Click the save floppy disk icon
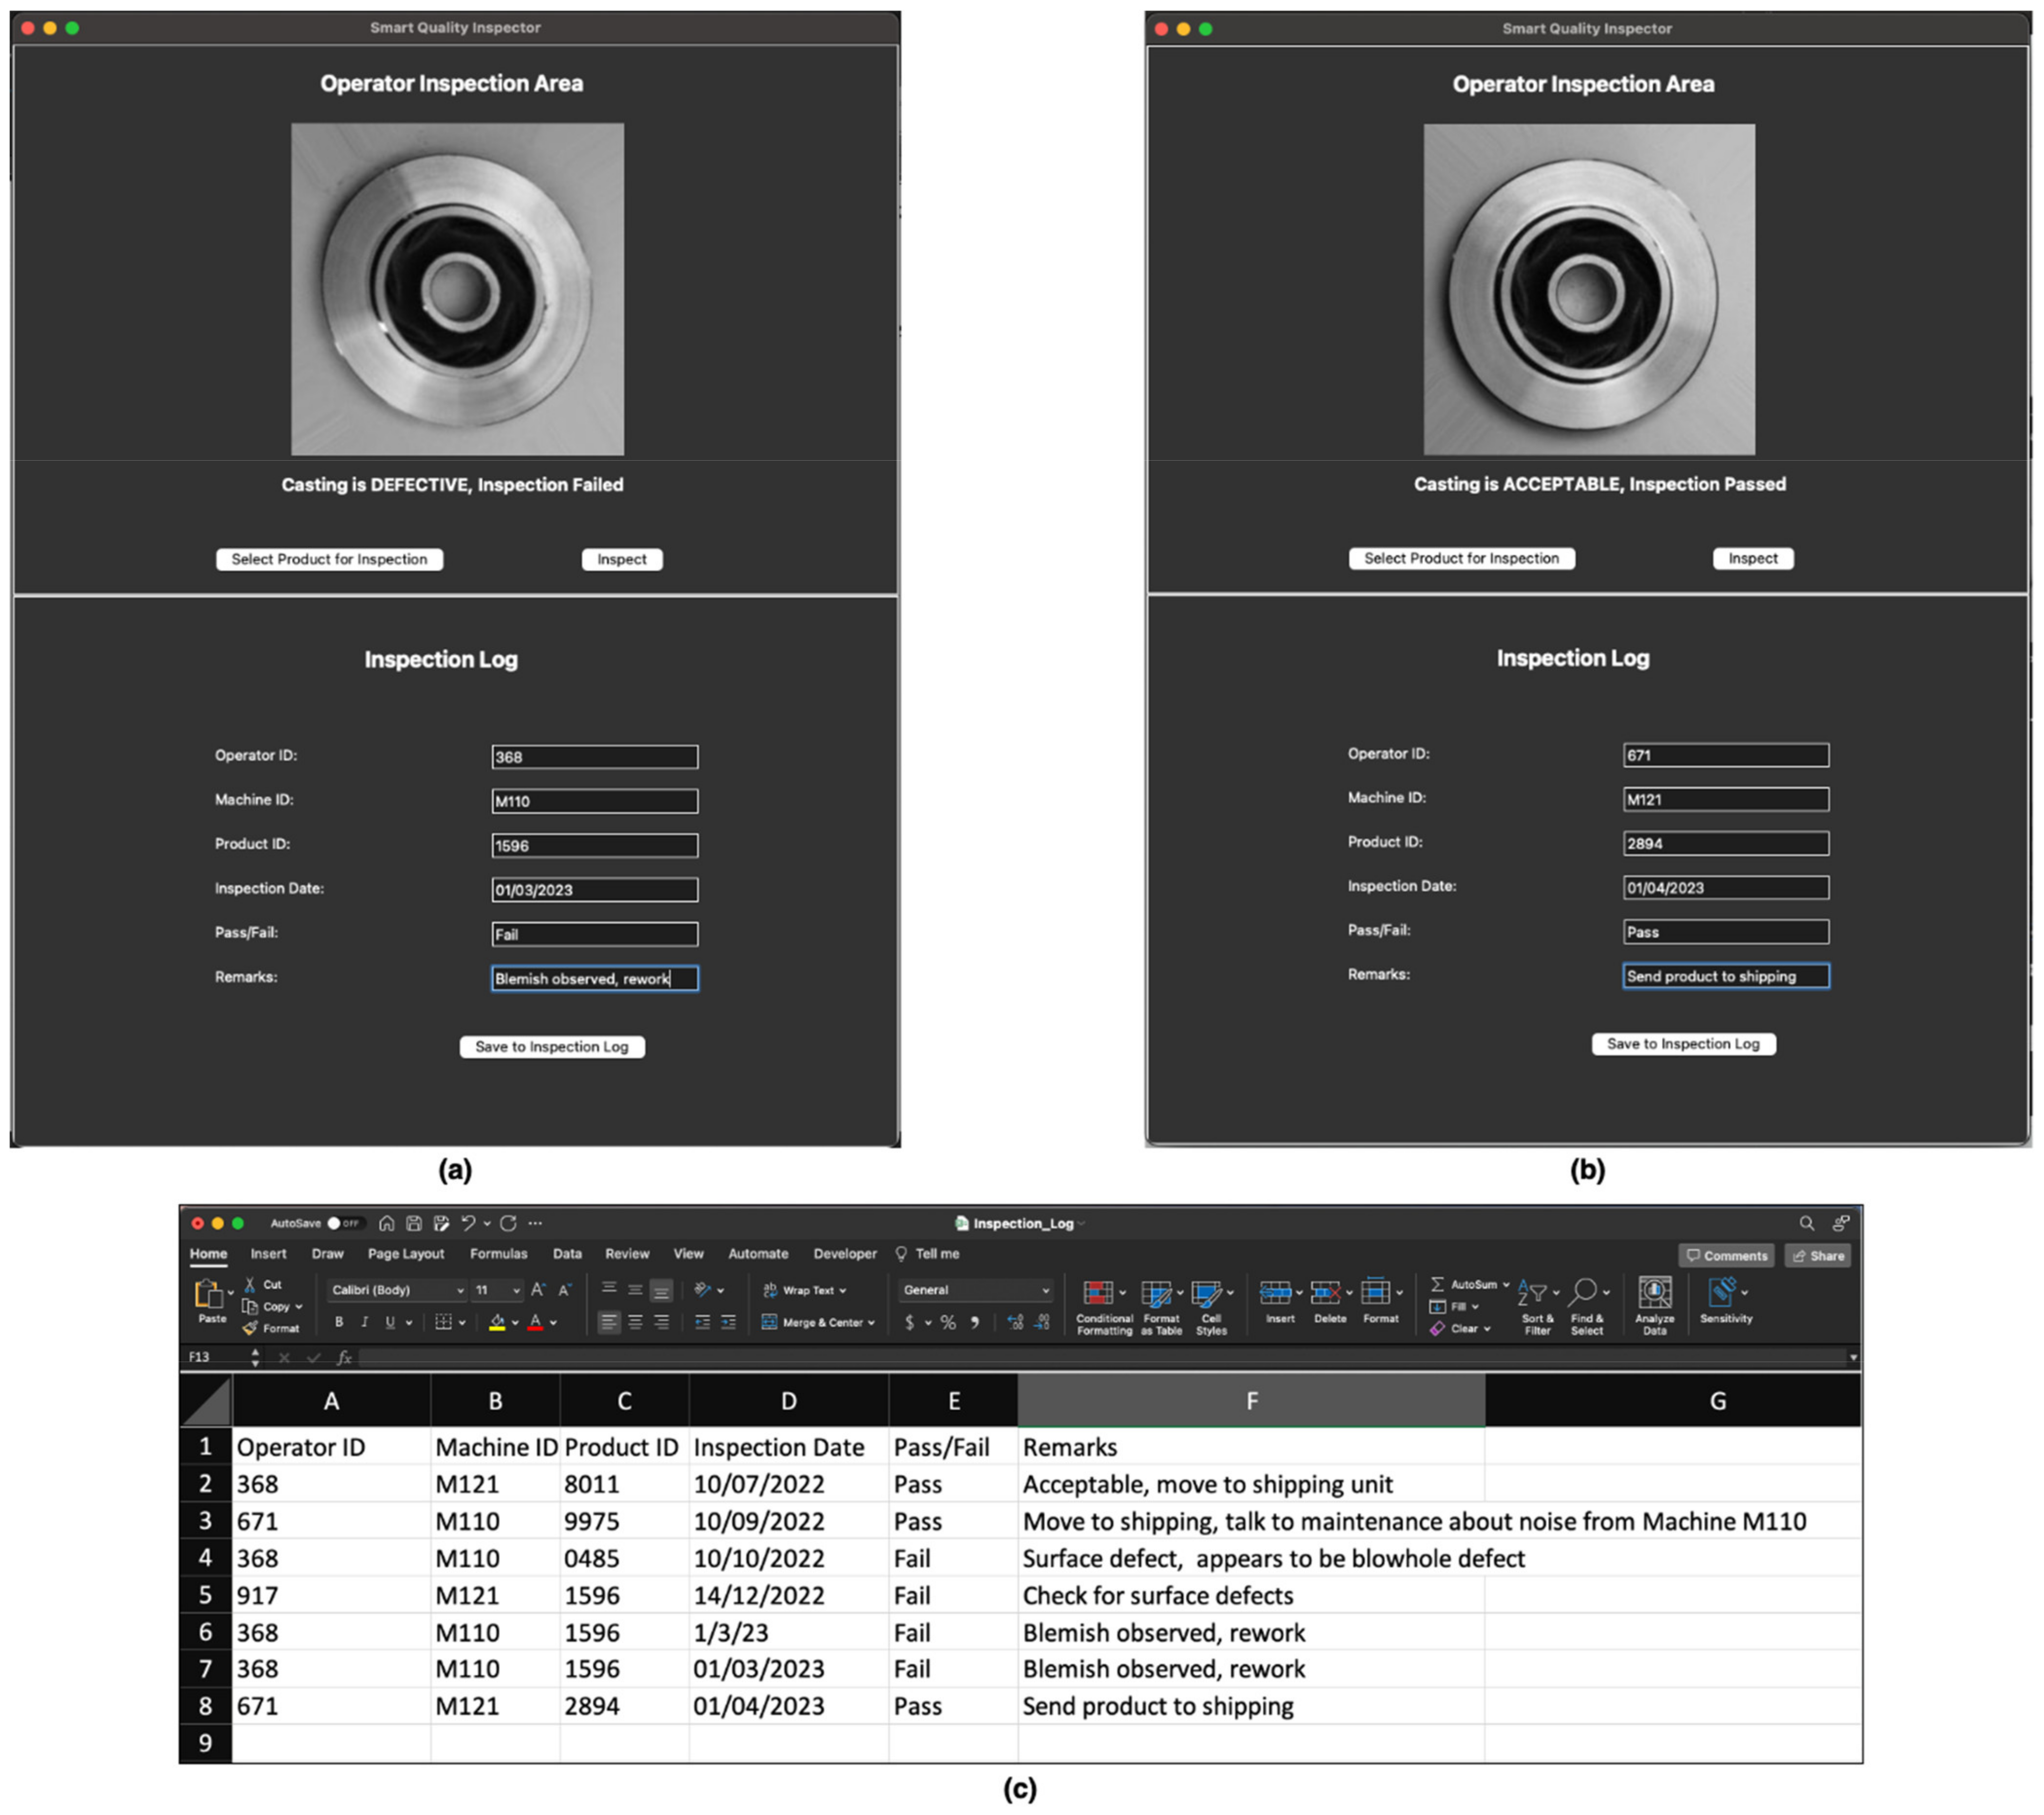Image resolution: width=2044 pixels, height=1815 pixels. [x=413, y=1223]
